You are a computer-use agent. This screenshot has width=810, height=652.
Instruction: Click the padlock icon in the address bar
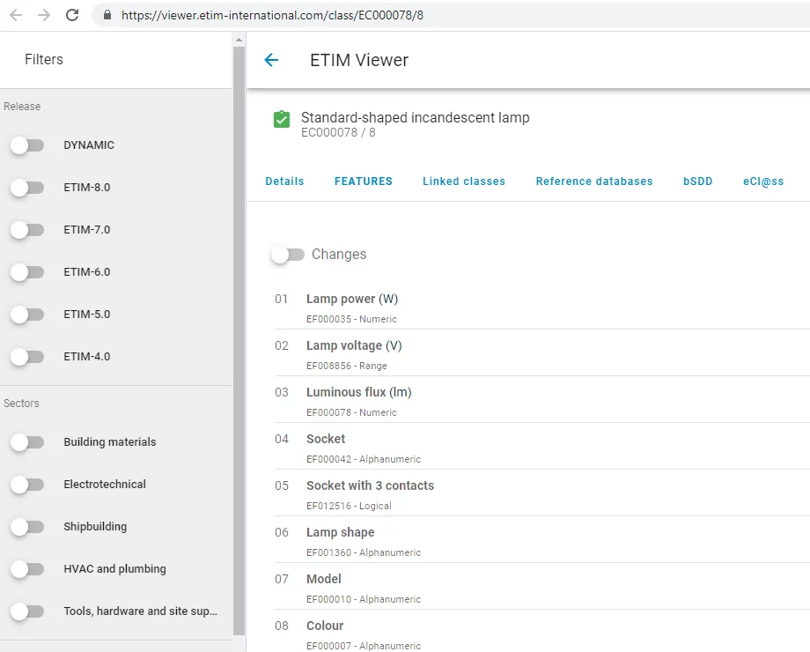tap(106, 15)
